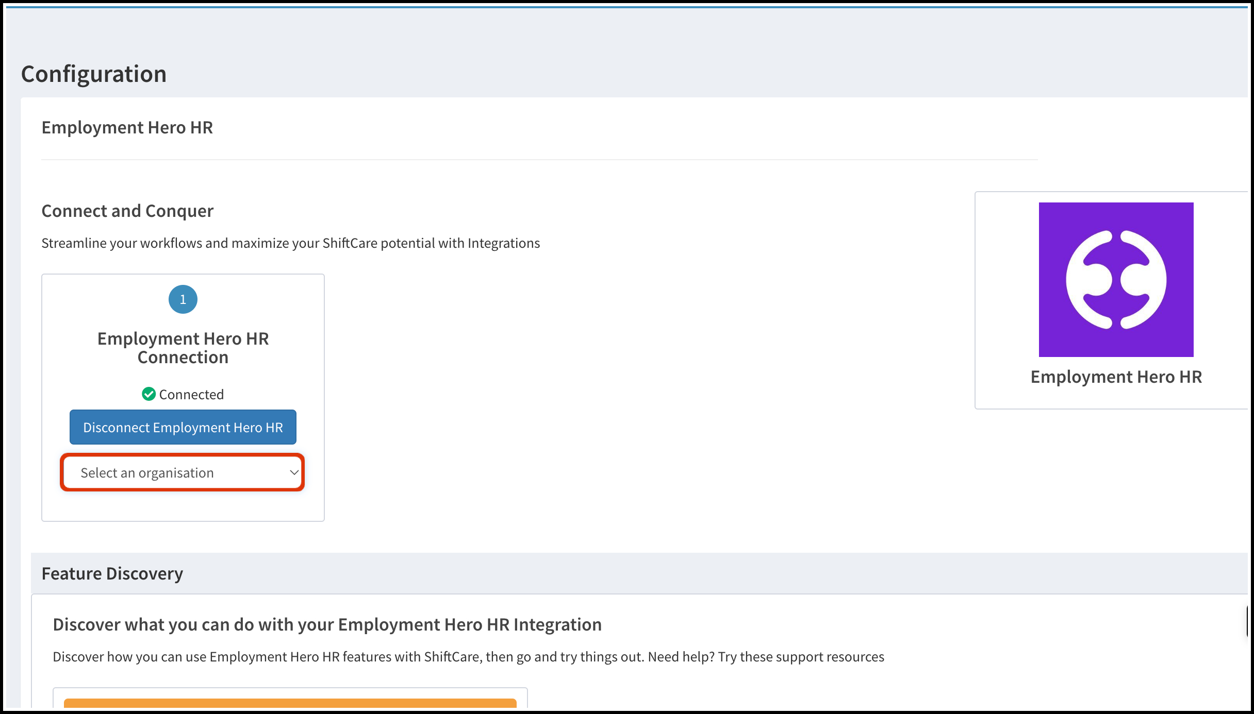The height and width of the screenshot is (714, 1254).
Task: Click the Employment Hero HR Connection title
Action: click(x=183, y=348)
